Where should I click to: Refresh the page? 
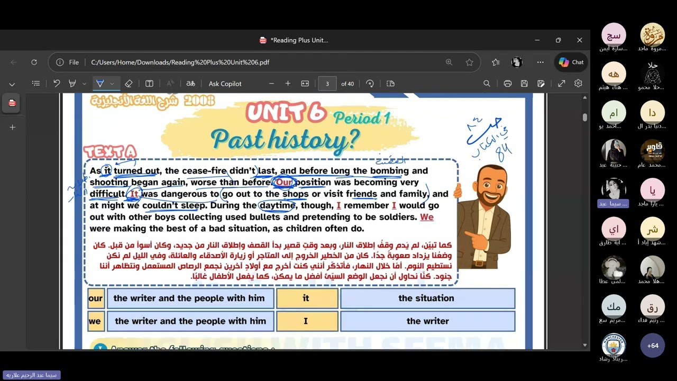pos(34,62)
